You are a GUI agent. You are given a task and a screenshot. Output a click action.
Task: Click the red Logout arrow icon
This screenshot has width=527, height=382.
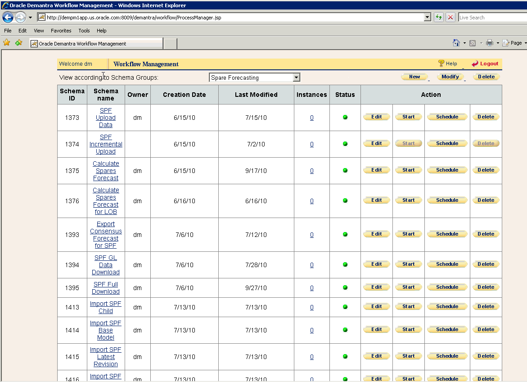[474, 64]
